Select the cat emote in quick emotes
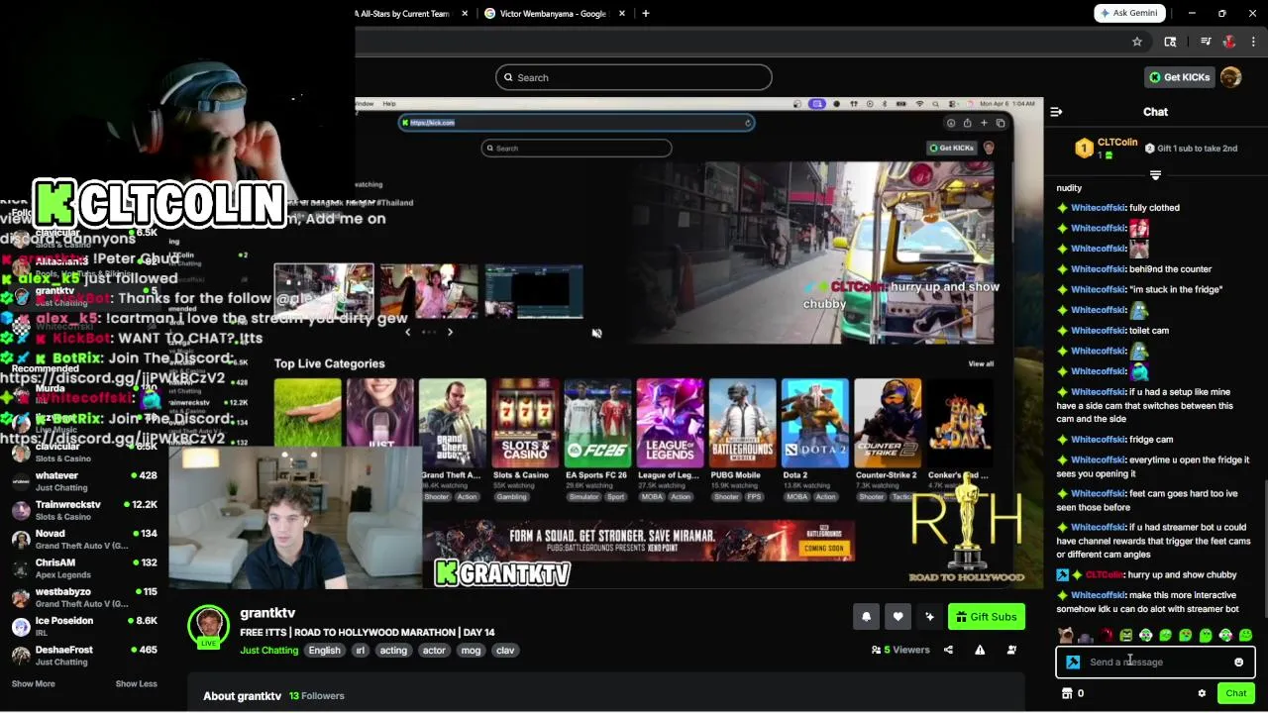The height and width of the screenshot is (713, 1268). pyautogui.click(x=1066, y=636)
